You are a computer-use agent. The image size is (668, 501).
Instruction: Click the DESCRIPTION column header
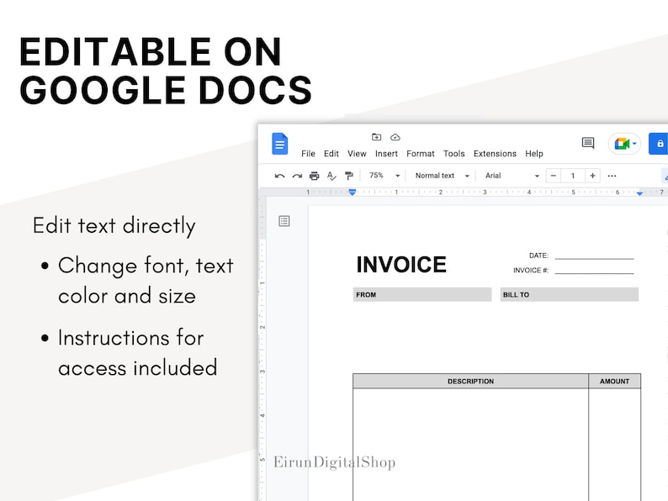471,382
